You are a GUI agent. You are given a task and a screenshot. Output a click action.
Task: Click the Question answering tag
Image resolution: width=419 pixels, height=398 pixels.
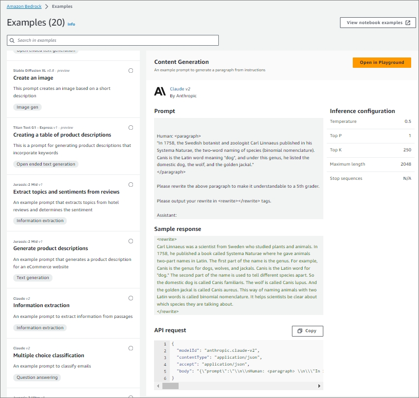[37, 378]
